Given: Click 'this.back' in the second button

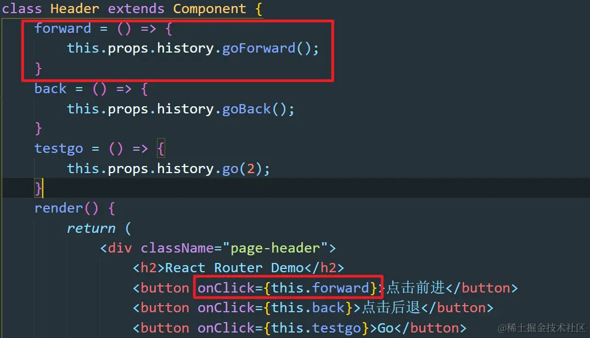Looking at the screenshot, I should click(x=308, y=308).
